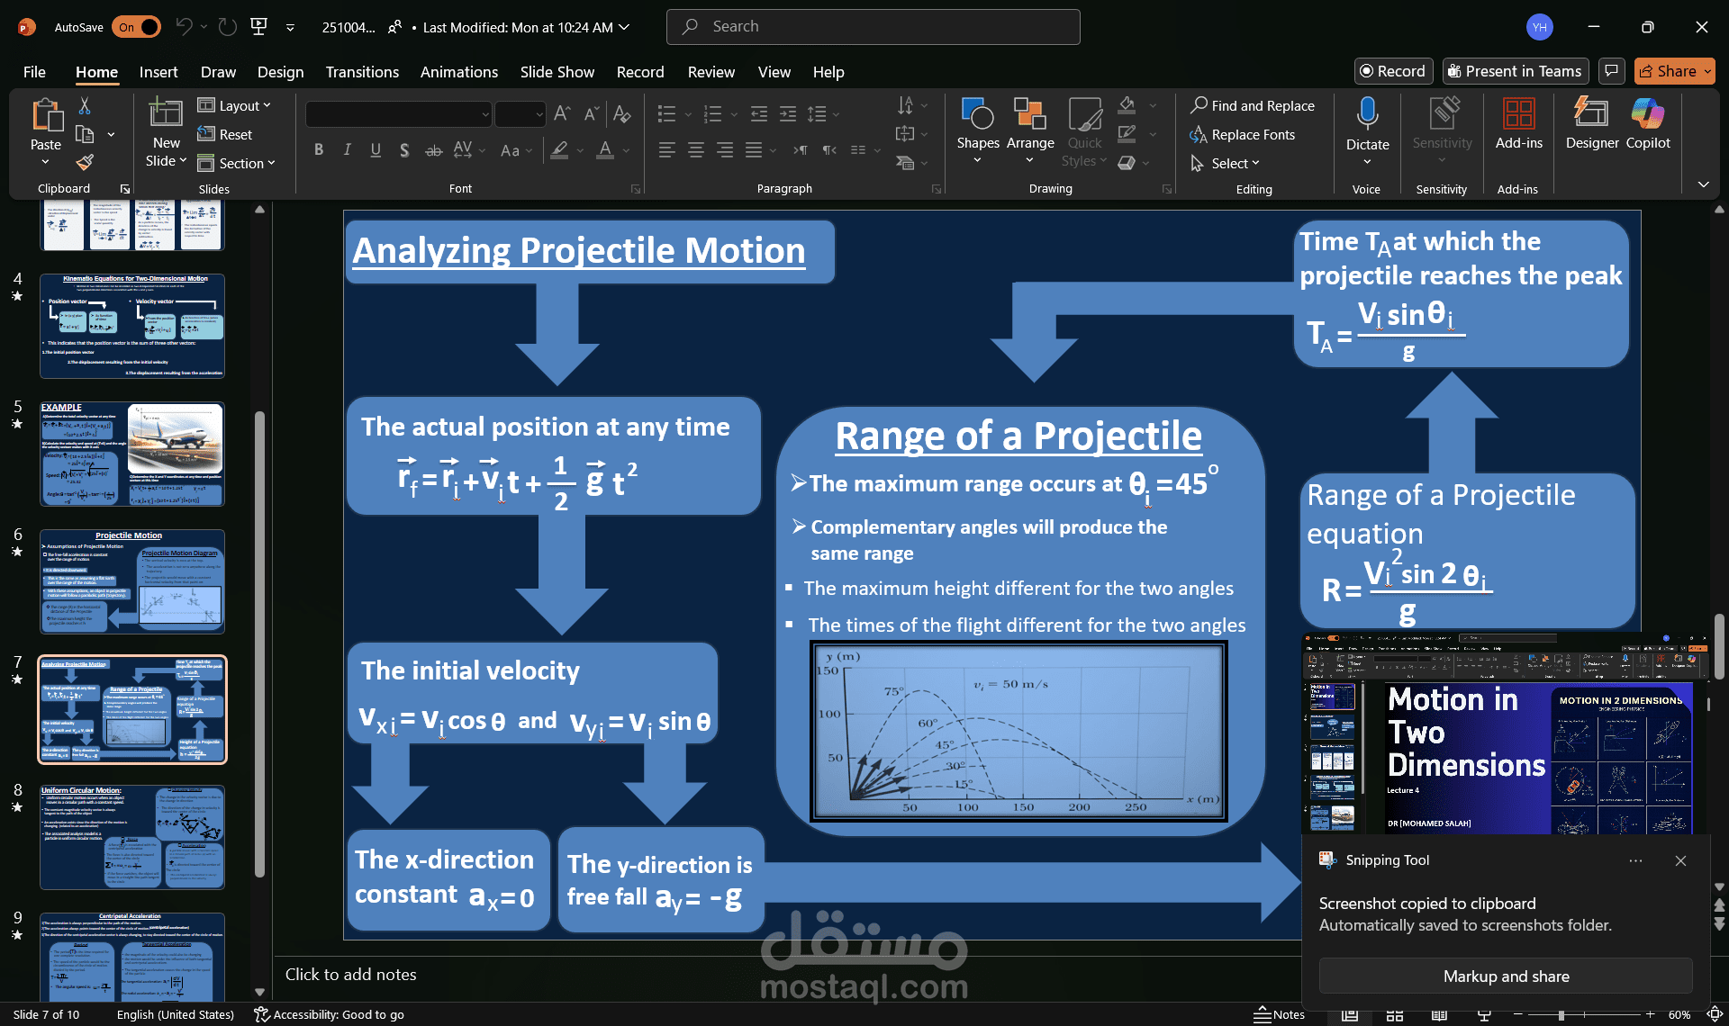Switch to Slide Sorter view
The width and height of the screenshot is (1729, 1026).
(x=1394, y=1014)
